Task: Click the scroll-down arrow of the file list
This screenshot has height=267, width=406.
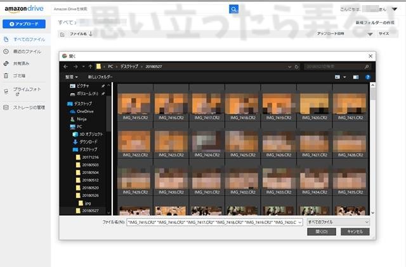Action: [372, 213]
